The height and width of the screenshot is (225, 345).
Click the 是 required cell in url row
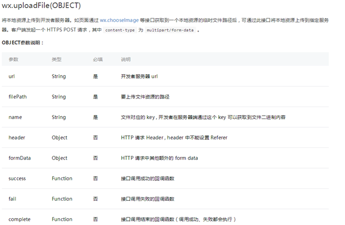point(95,77)
